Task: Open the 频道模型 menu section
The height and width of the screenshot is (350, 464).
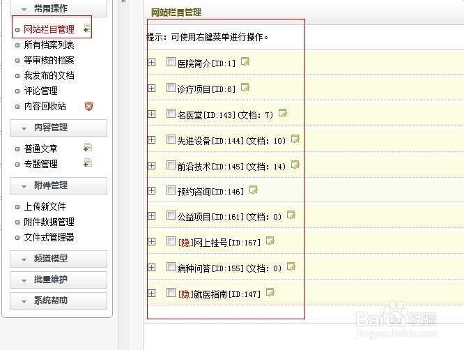Action: [x=59, y=259]
